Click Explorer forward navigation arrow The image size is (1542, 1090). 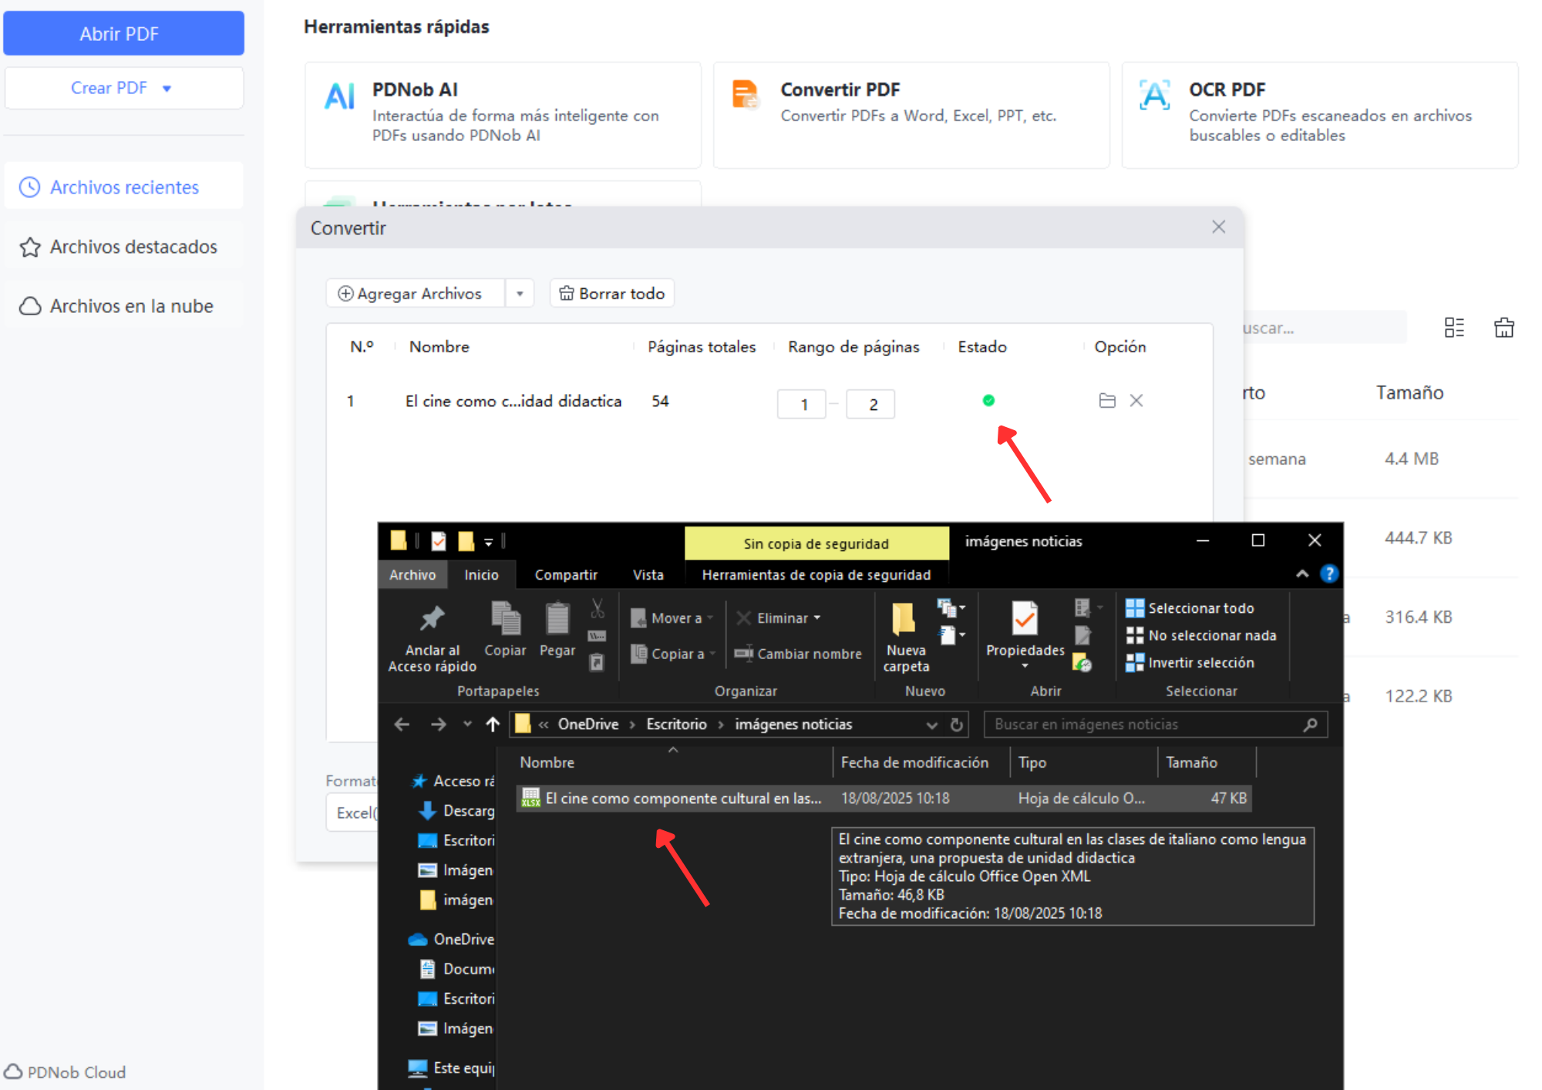click(438, 724)
